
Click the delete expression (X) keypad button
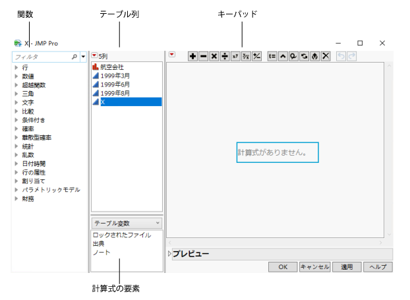pyautogui.click(x=325, y=57)
